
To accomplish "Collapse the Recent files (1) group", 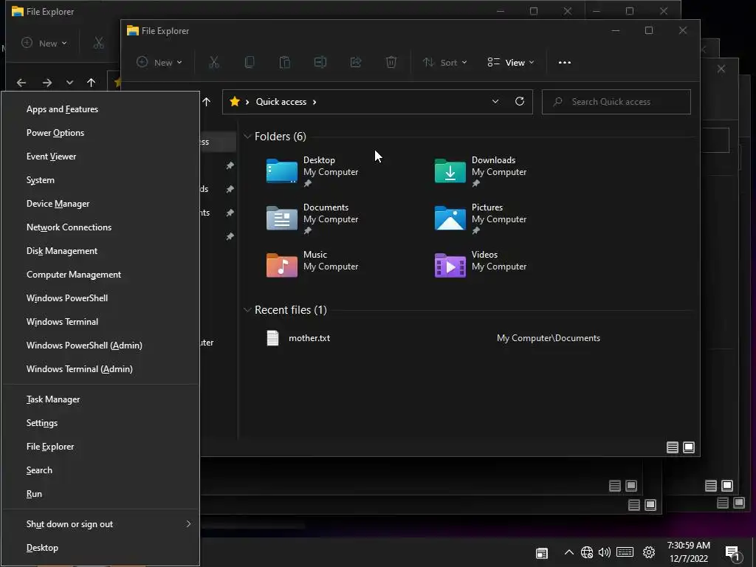I will tap(247, 309).
